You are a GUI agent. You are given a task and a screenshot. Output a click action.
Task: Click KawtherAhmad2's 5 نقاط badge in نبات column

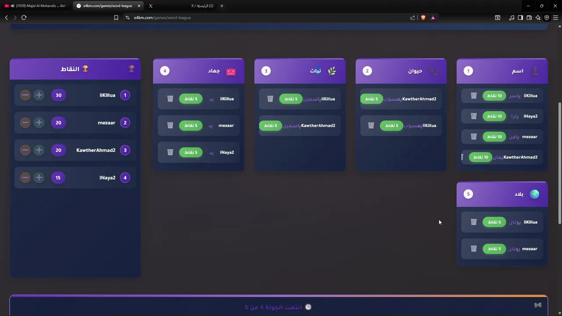click(270, 126)
